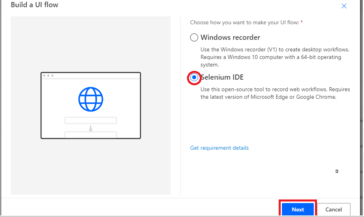Image resolution: width=364 pixels, height=217 pixels.
Task: Click the Windows recorder description text
Action: [275, 57]
